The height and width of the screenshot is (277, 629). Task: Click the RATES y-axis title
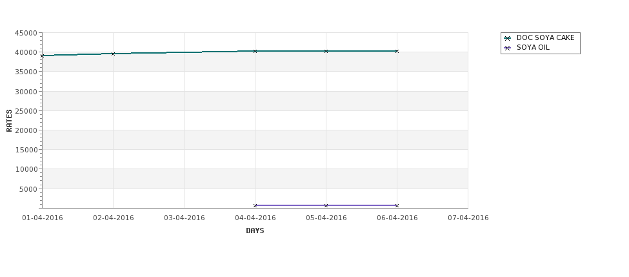(9, 121)
